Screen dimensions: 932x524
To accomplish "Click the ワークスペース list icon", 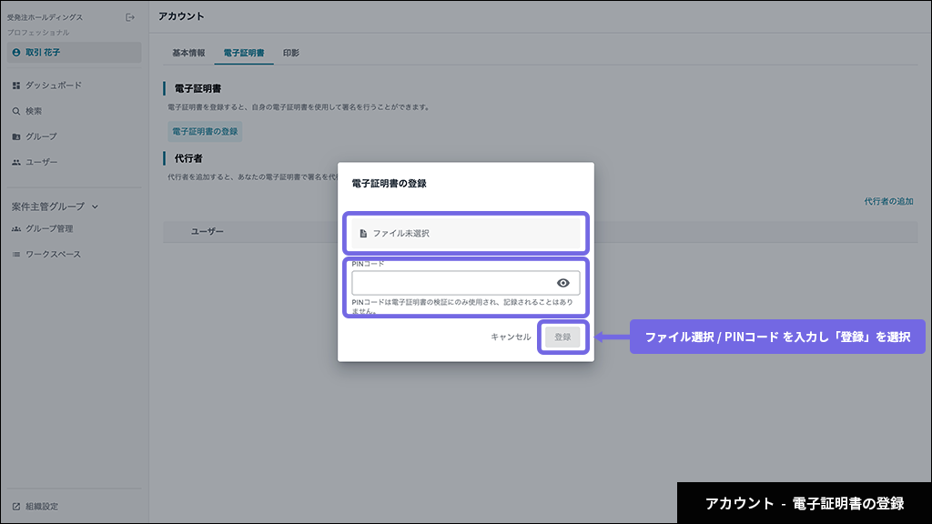I will (16, 255).
